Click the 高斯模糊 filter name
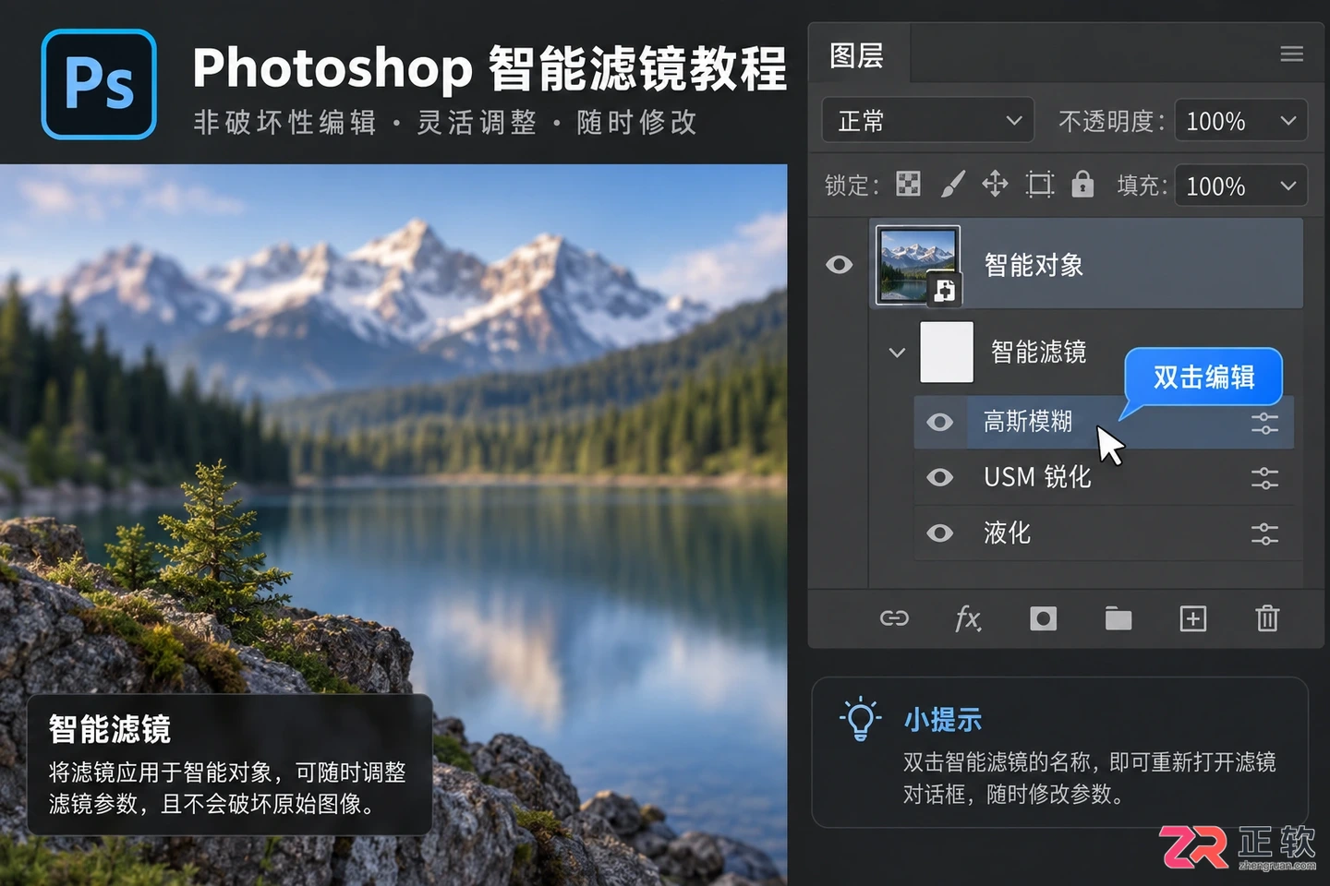 pyautogui.click(x=1028, y=422)
